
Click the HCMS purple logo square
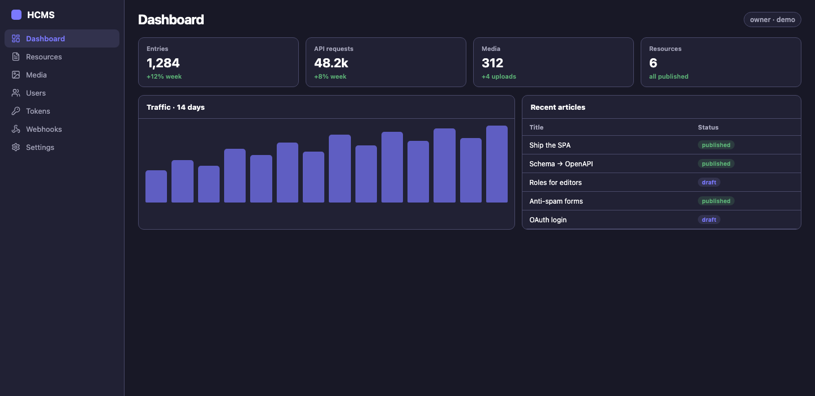[x=16, y=15]
